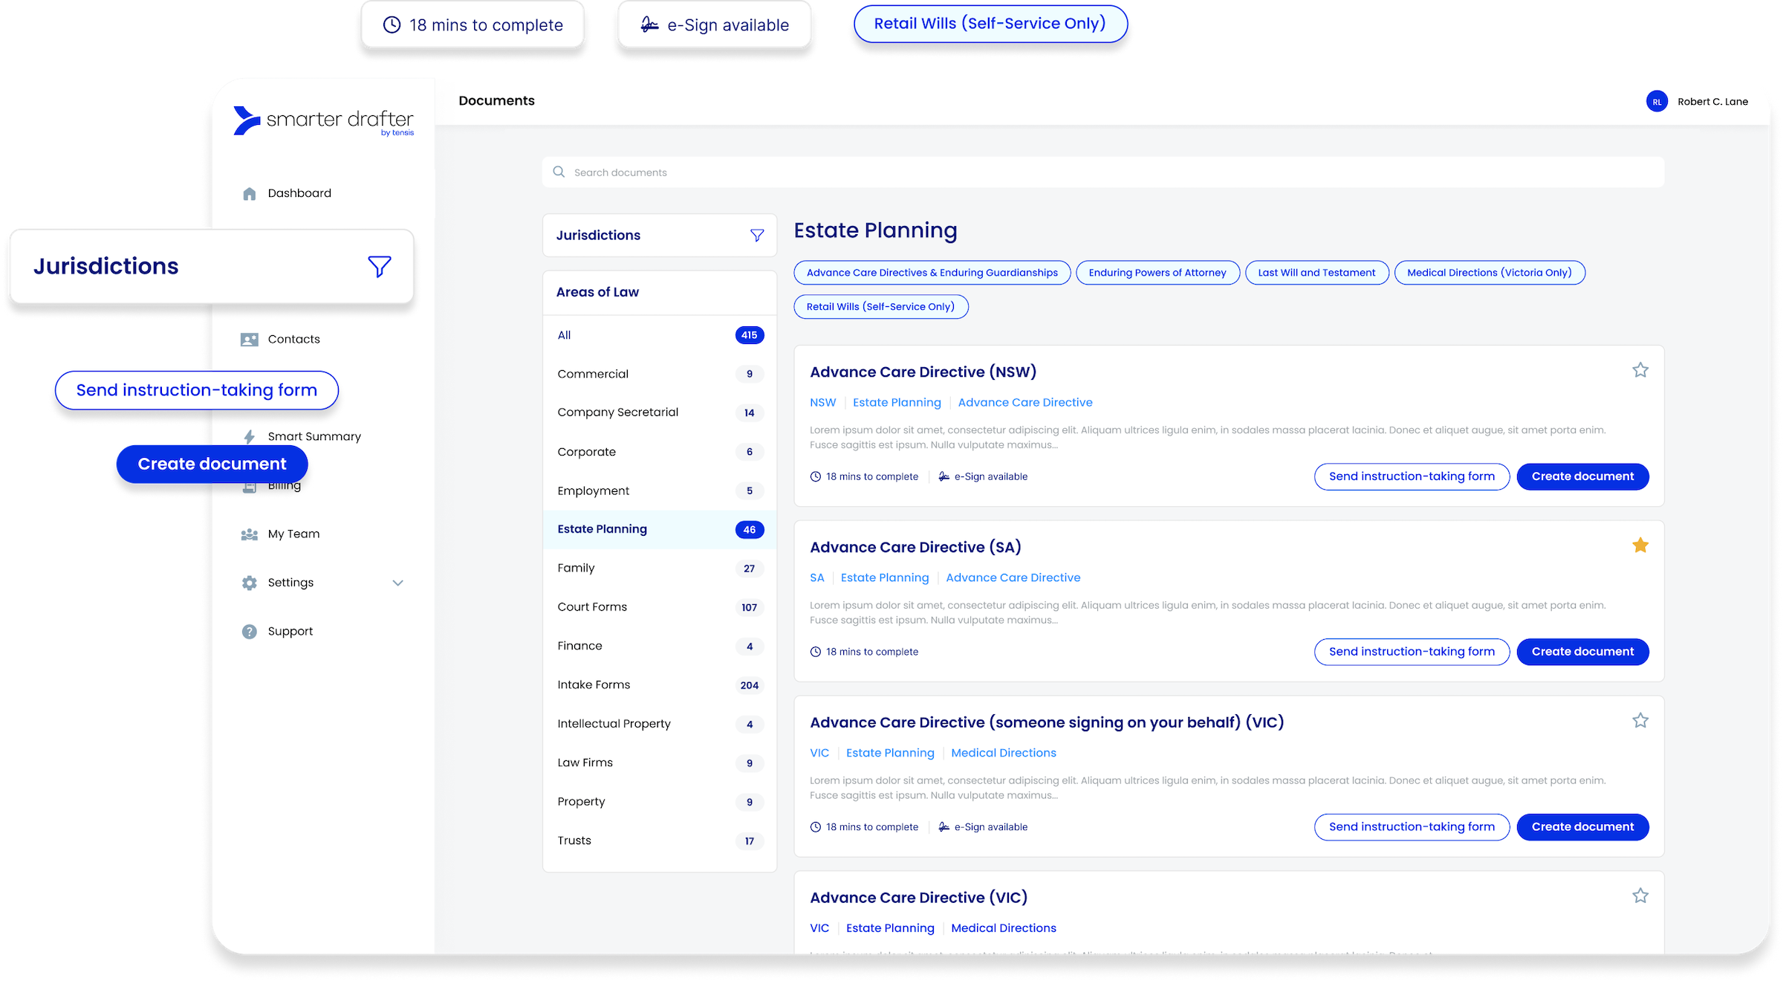
Task: Select the Family area of law
Action: (x=576, y=569)
